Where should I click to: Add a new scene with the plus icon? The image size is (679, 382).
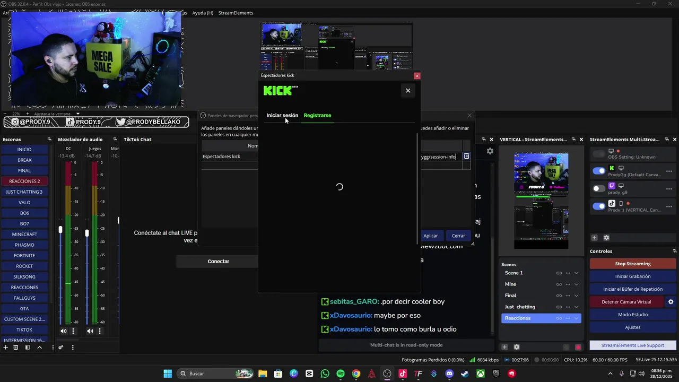tap(5, 348)
